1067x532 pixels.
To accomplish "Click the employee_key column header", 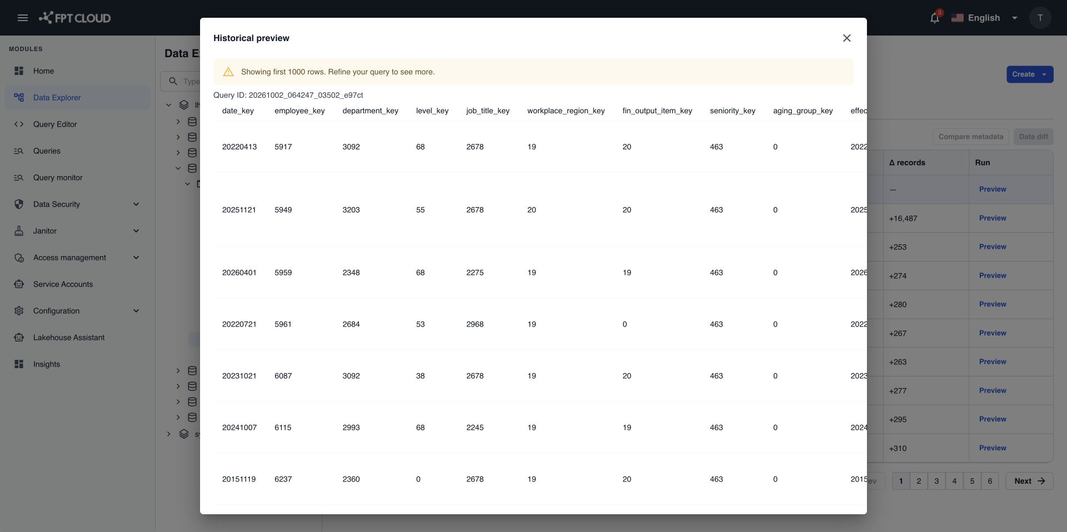I will (x=300, y=111).
